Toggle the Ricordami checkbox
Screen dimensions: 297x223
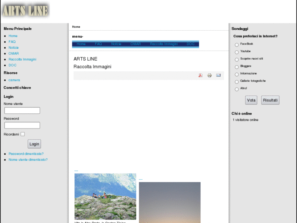tap(22, 134)
